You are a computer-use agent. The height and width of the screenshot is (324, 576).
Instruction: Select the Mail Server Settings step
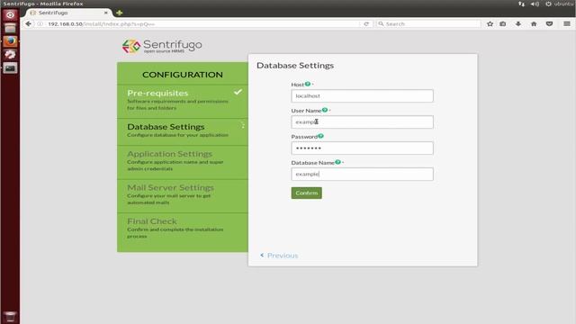coord(183,196)
